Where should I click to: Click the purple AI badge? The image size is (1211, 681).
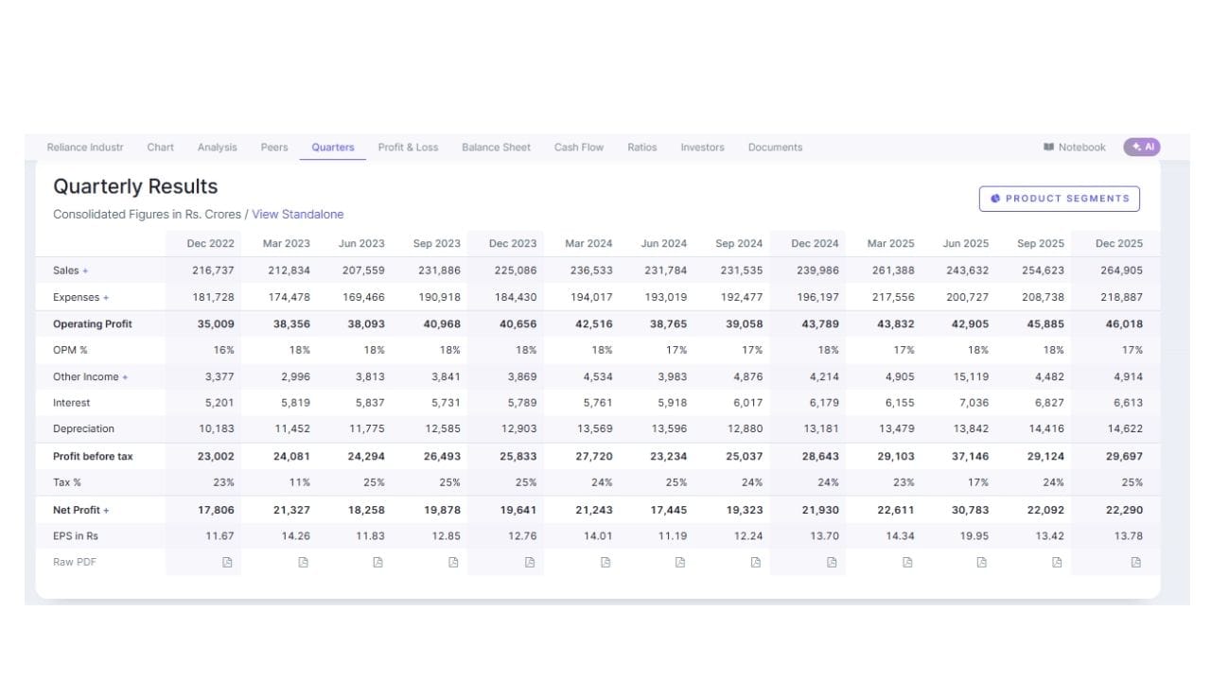point(1142,147)
